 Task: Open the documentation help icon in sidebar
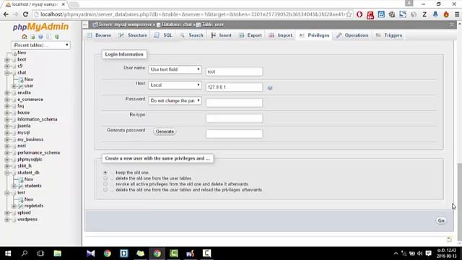[40, 37]
